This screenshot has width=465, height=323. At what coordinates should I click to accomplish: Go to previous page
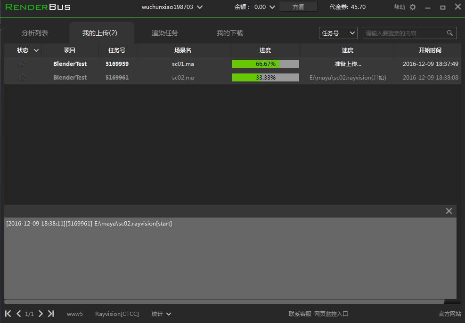pos(19,314)
